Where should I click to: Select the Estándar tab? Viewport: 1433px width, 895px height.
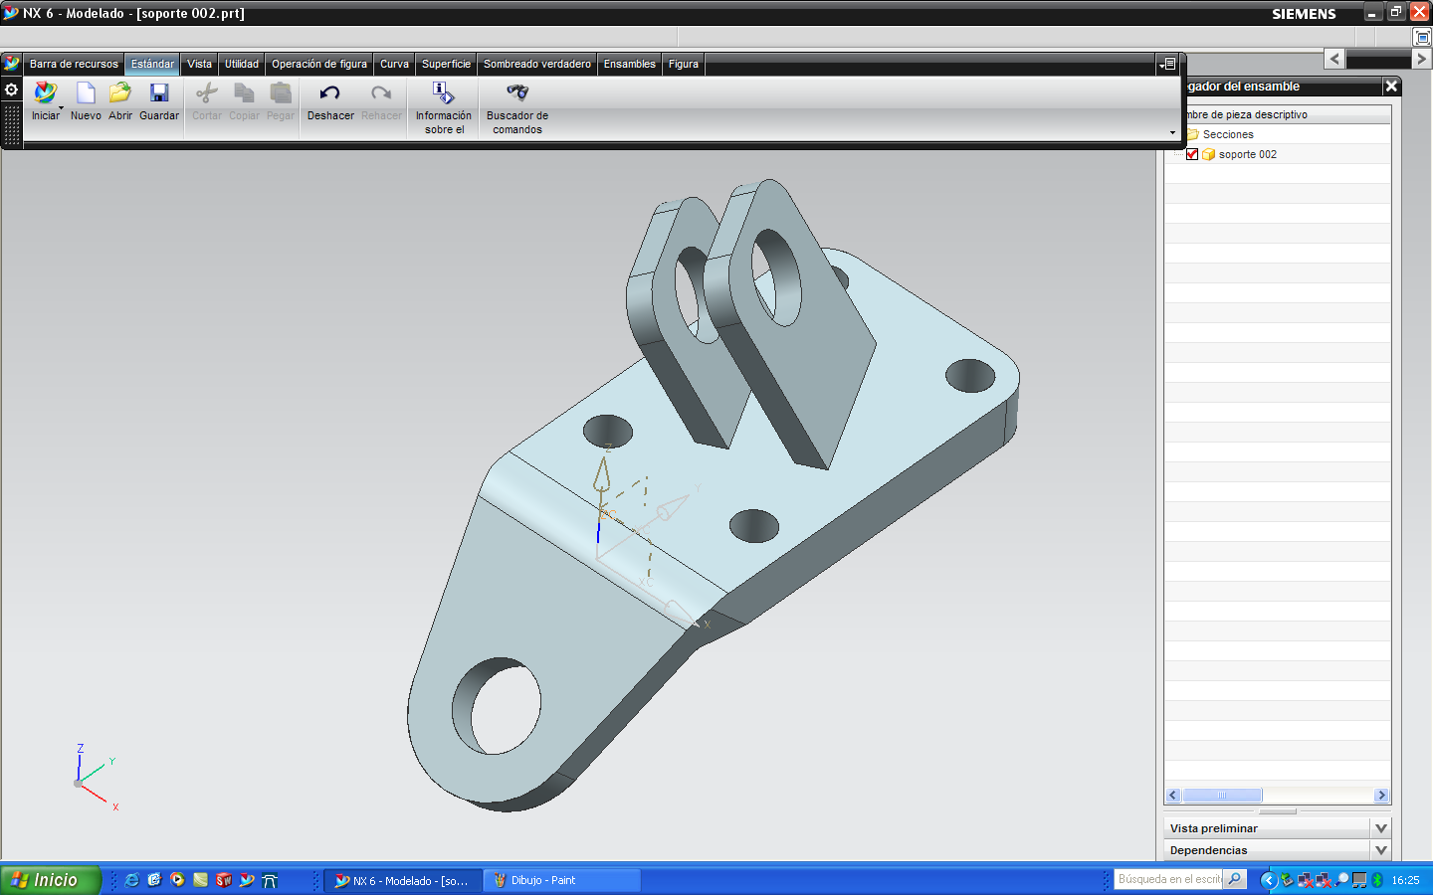click(152, 64)
